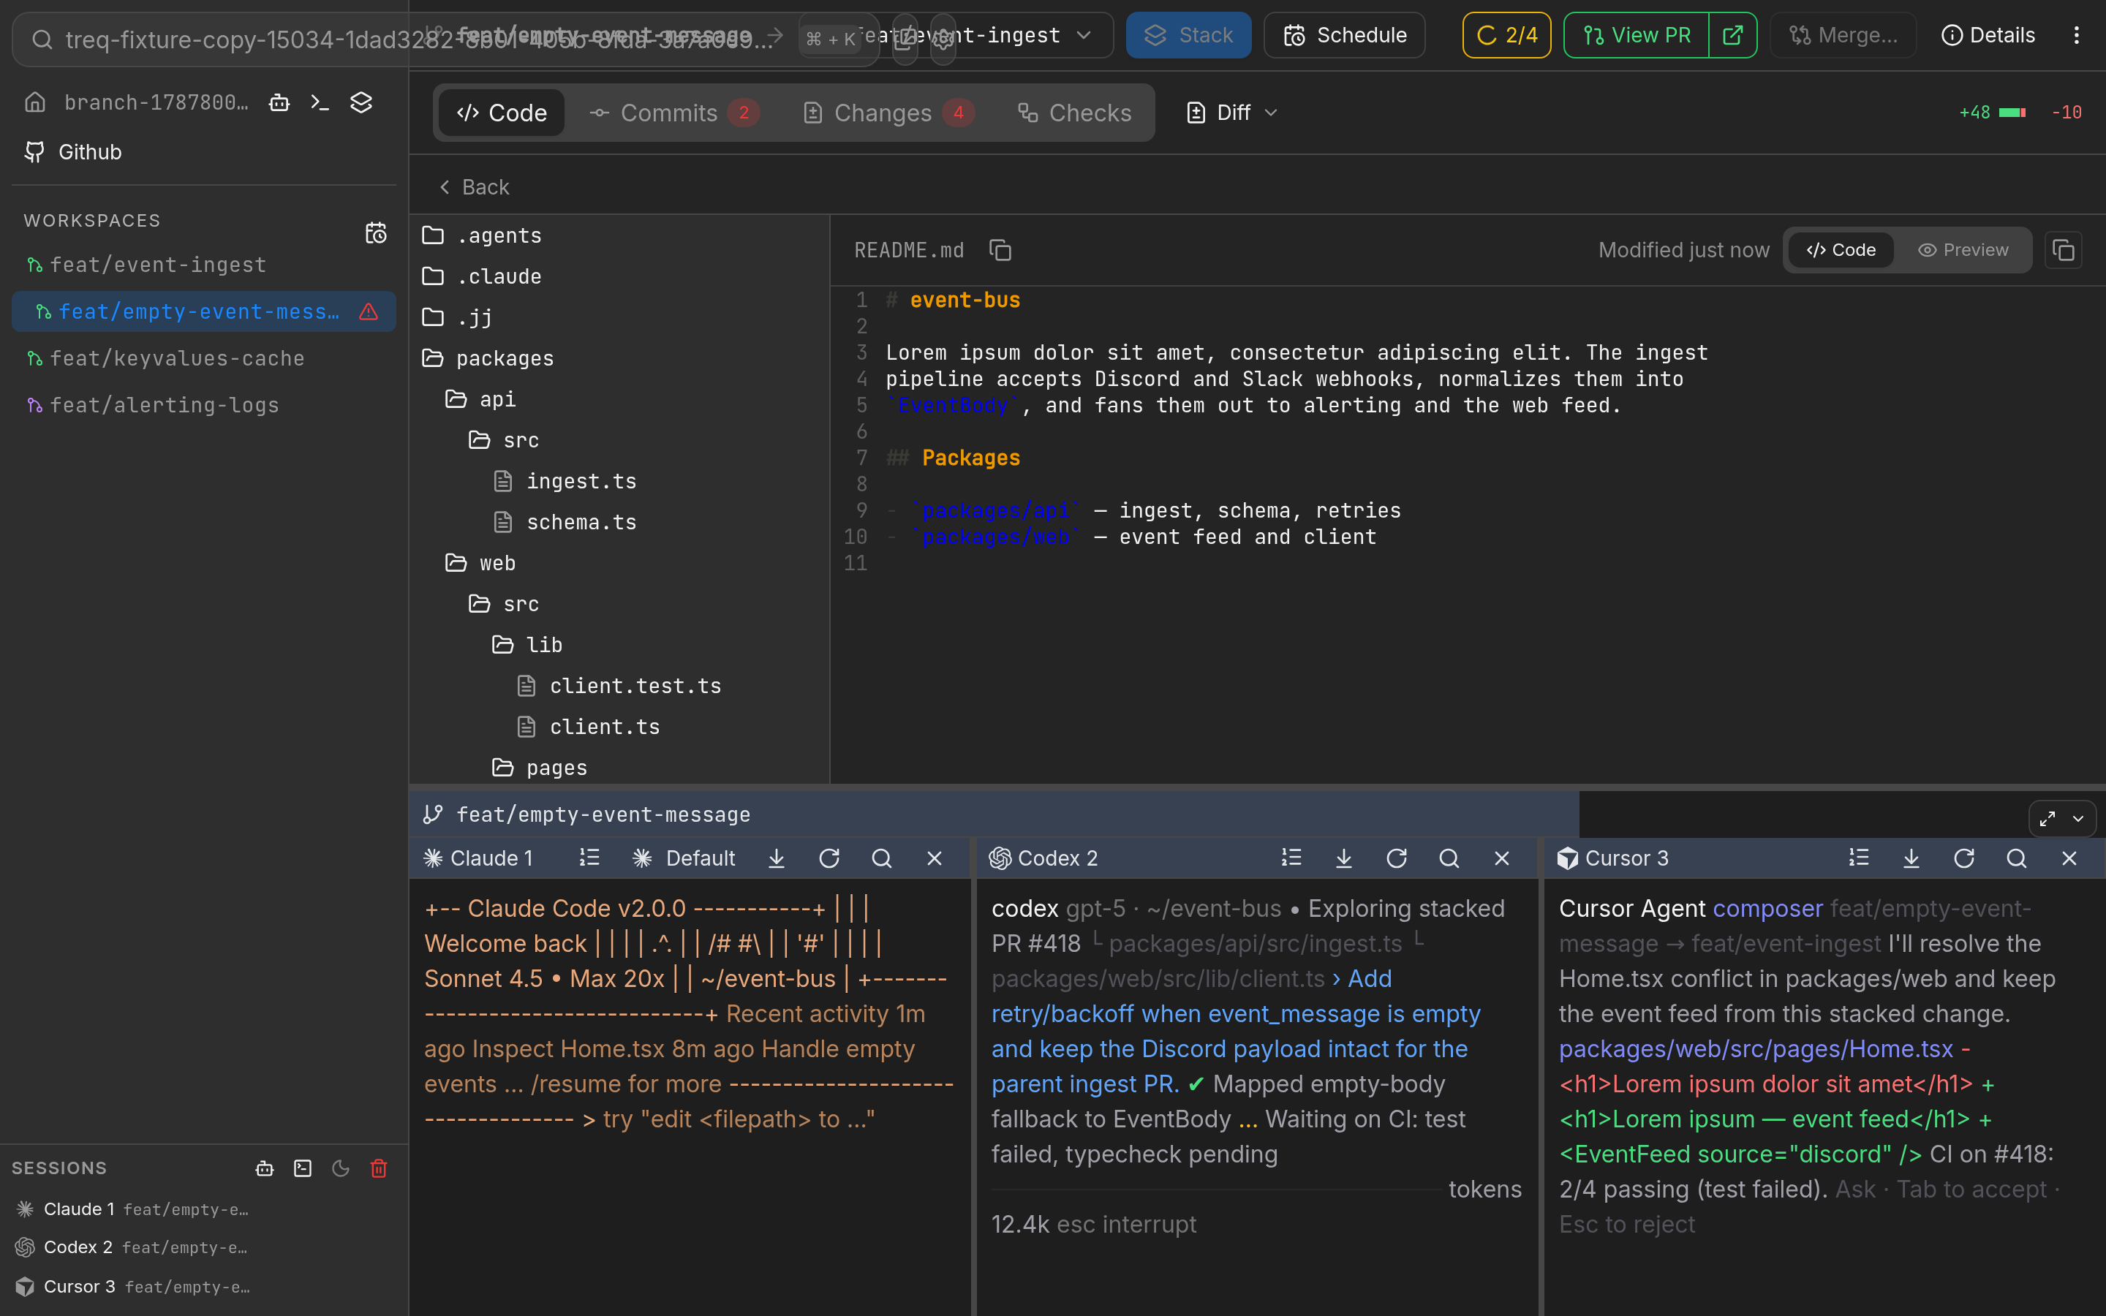Open terminal prompt icon in branch row
Viewport: 2106px width, 1316px height.
[x=320, y=102]
